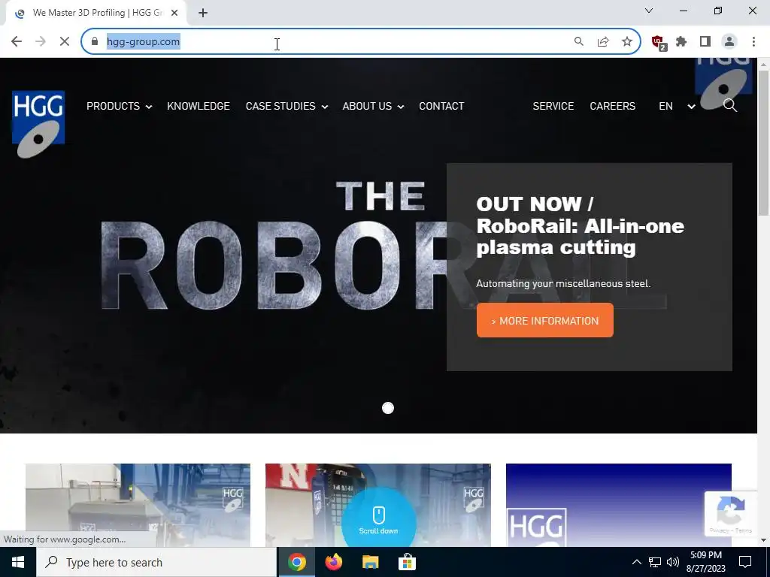Open the SERVICE link
Image resolution: width=770 pixels, height=577 pixels.
coord(553,106)
